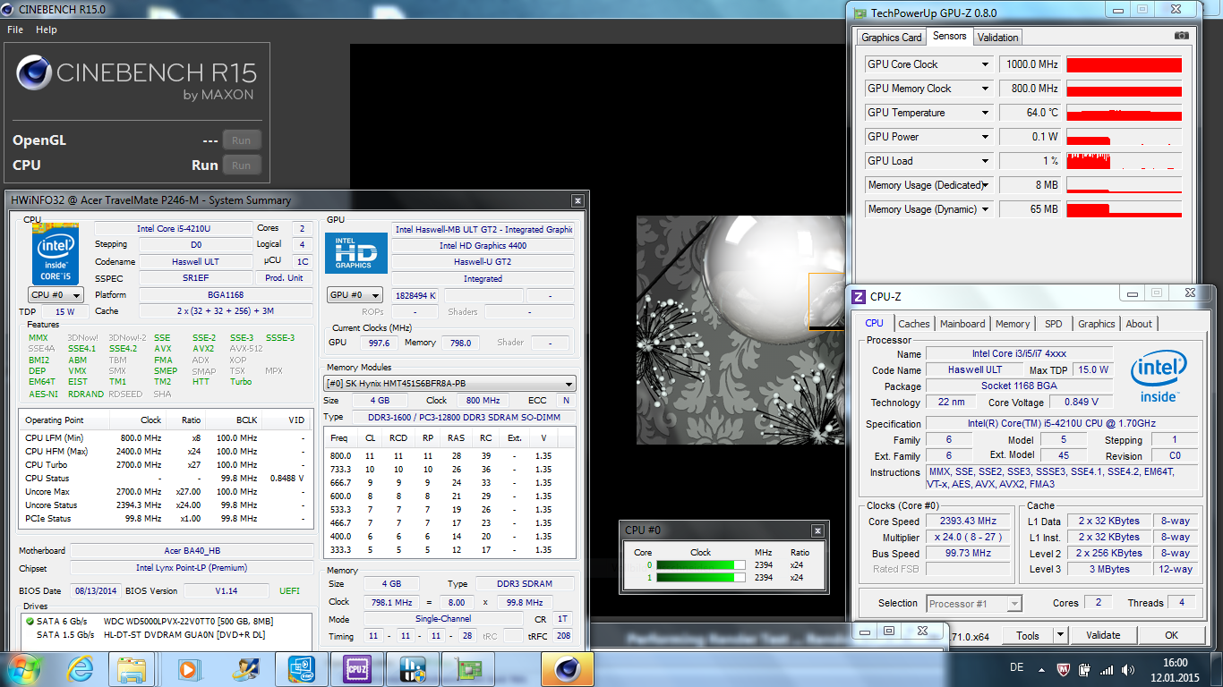The image size is (1223, 687).
Task: Switch to CPU-Z taskbar icon
Action: (357, 668)
